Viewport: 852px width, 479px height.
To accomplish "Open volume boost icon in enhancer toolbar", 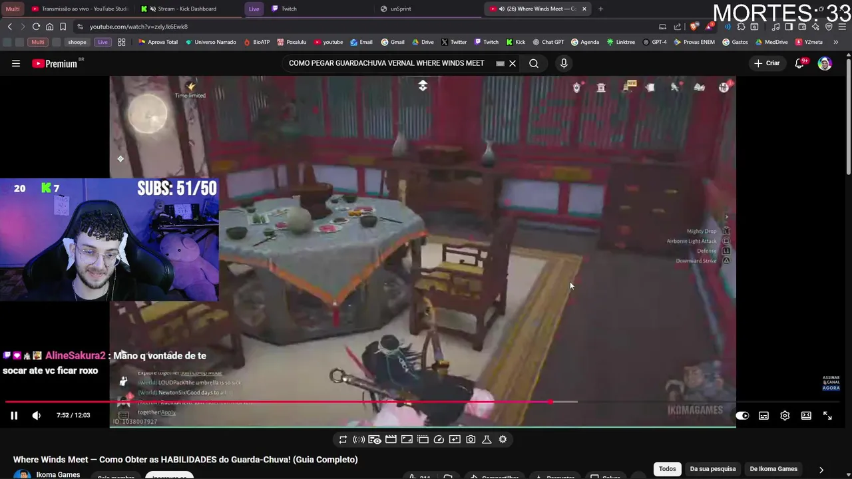I will tap(359, 439).
